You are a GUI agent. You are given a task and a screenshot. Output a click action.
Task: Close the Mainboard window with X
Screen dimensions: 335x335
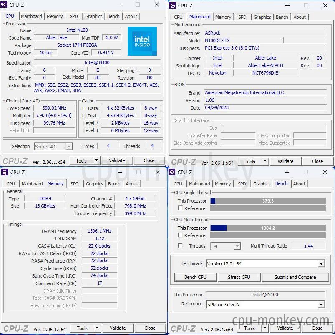[325, 5]
